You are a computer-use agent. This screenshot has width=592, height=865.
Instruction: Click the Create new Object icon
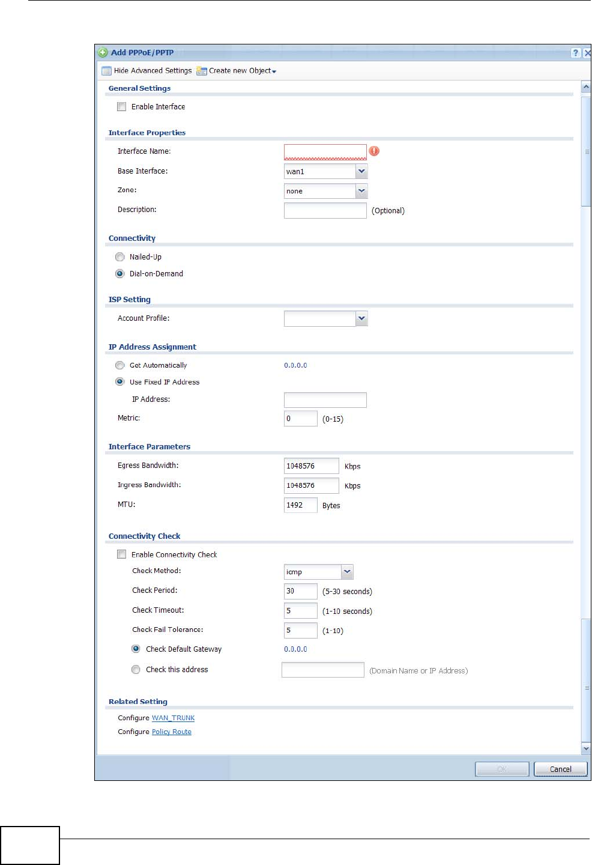click(x=202, y=71)
